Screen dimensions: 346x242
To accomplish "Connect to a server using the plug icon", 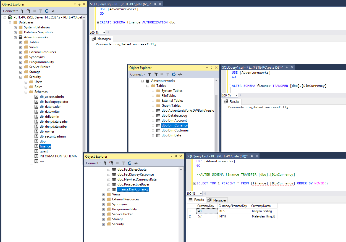I will [22, 11].
